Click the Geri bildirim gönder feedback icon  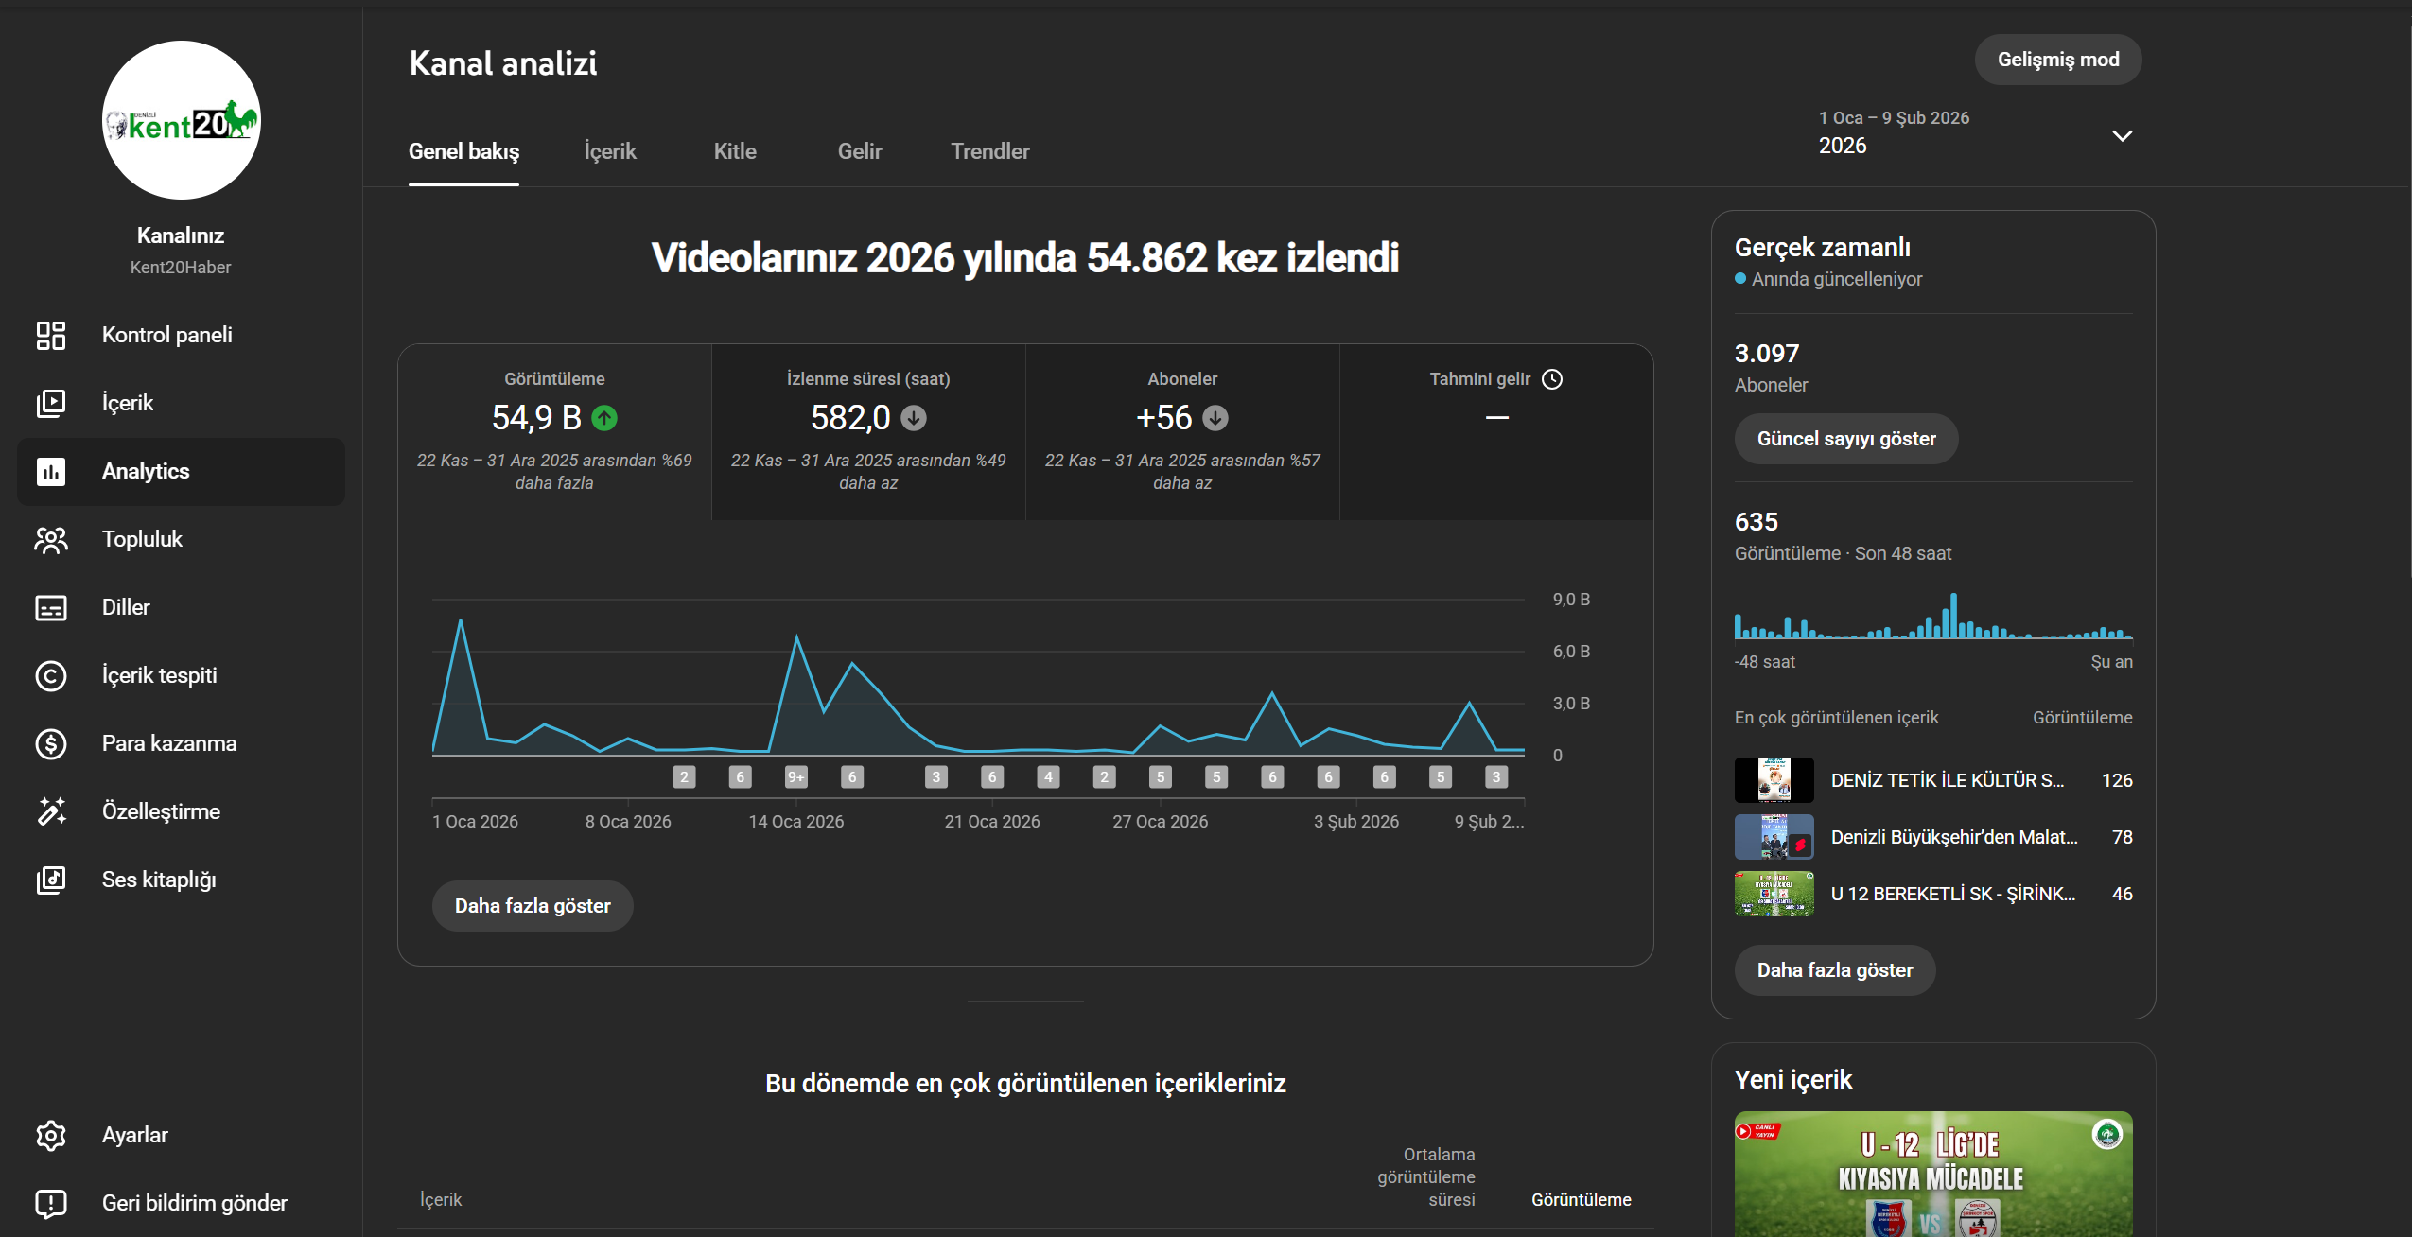point(51,1203)
